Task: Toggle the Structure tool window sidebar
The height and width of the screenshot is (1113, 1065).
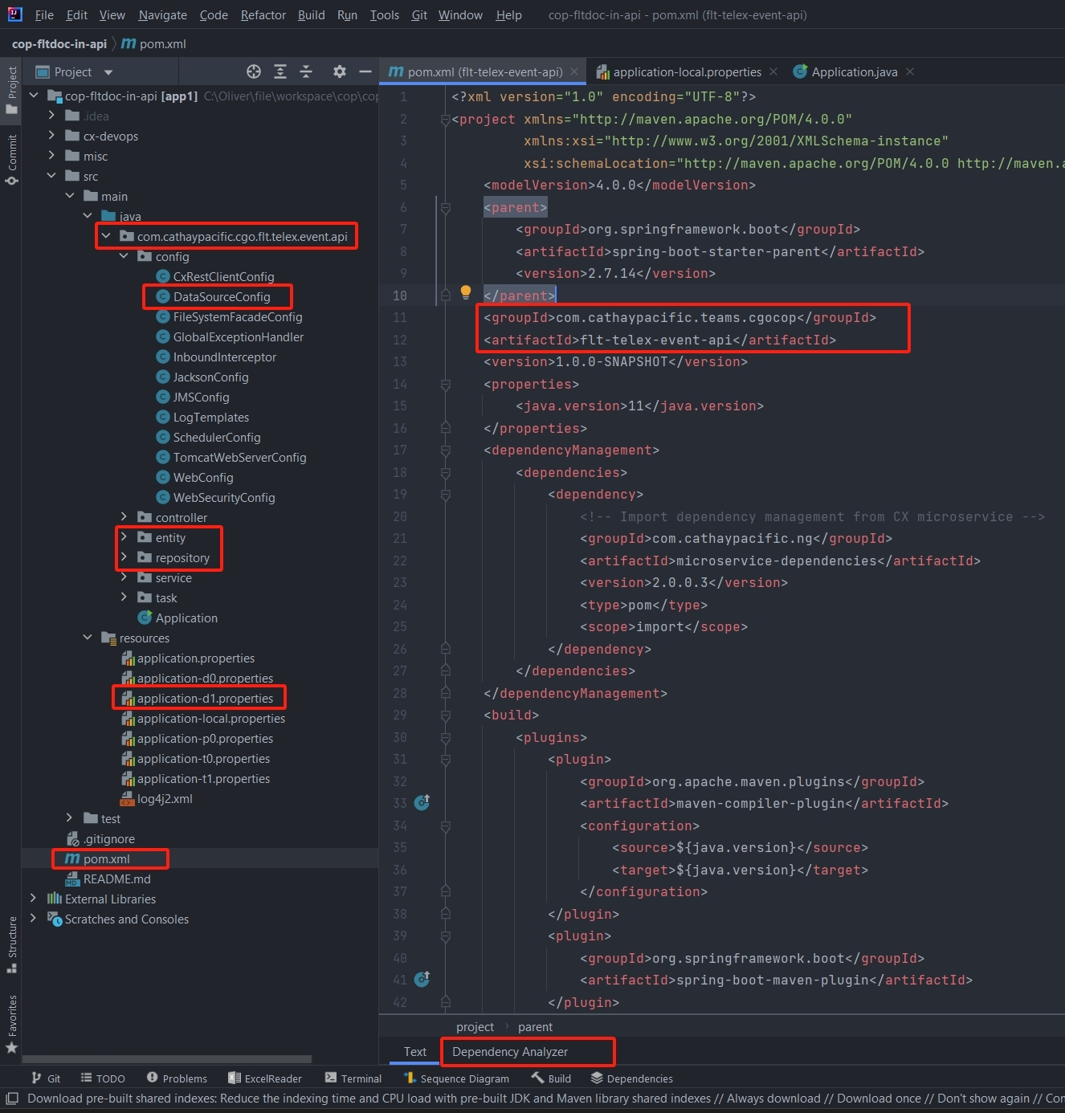Action: tap(12, 944)
